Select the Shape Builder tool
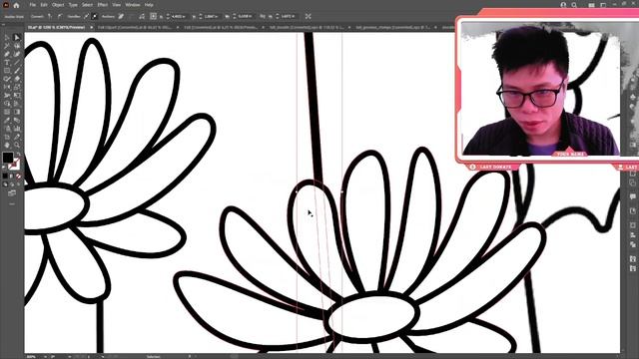Image resolution: width=639 pixels, height=359 pixels. click(7, 104)
